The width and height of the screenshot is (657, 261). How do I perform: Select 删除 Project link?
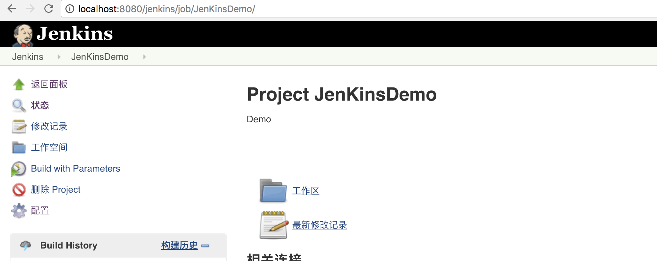tap(56, 190)
